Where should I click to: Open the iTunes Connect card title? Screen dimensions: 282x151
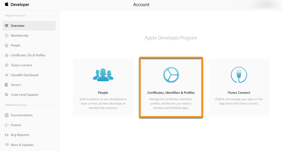239,93
